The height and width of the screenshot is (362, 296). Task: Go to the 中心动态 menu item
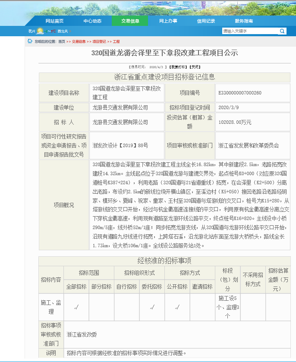93,21
